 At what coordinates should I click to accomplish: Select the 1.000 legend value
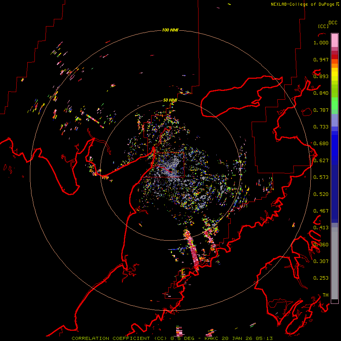tap(321, 42)
